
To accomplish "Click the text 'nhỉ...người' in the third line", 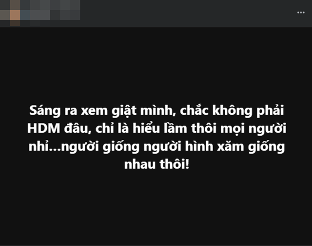I will [64, 147].
